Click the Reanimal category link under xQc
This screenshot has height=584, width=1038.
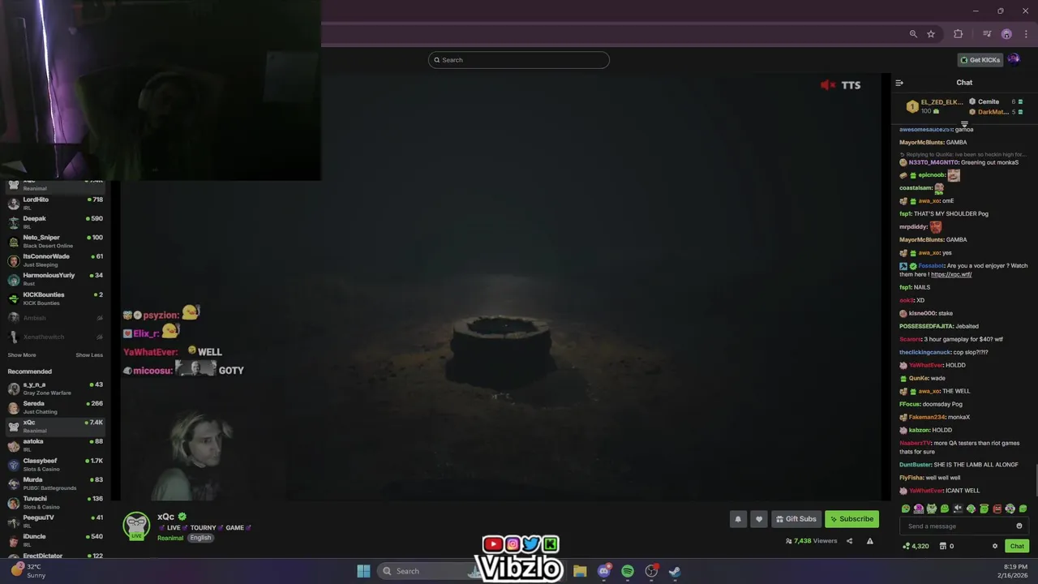[170, 538]
